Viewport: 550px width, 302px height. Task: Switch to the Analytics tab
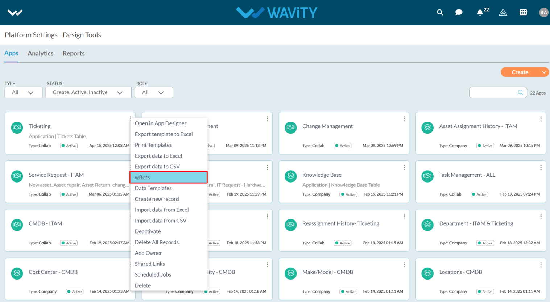coord(41,53)
